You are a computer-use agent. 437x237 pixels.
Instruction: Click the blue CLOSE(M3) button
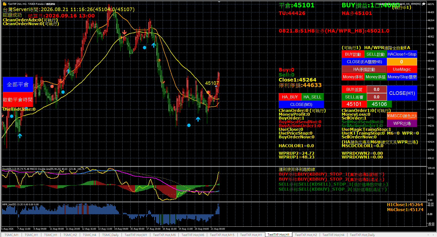[301, 104]
